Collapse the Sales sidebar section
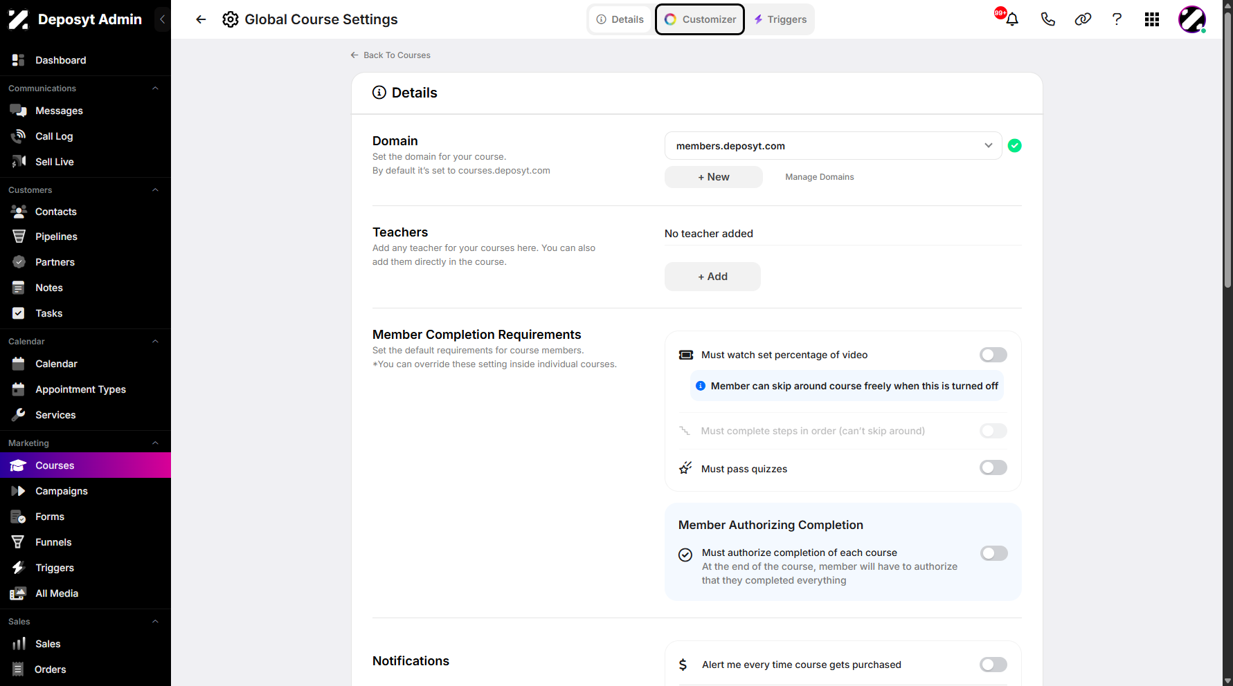 coord(155,622)
